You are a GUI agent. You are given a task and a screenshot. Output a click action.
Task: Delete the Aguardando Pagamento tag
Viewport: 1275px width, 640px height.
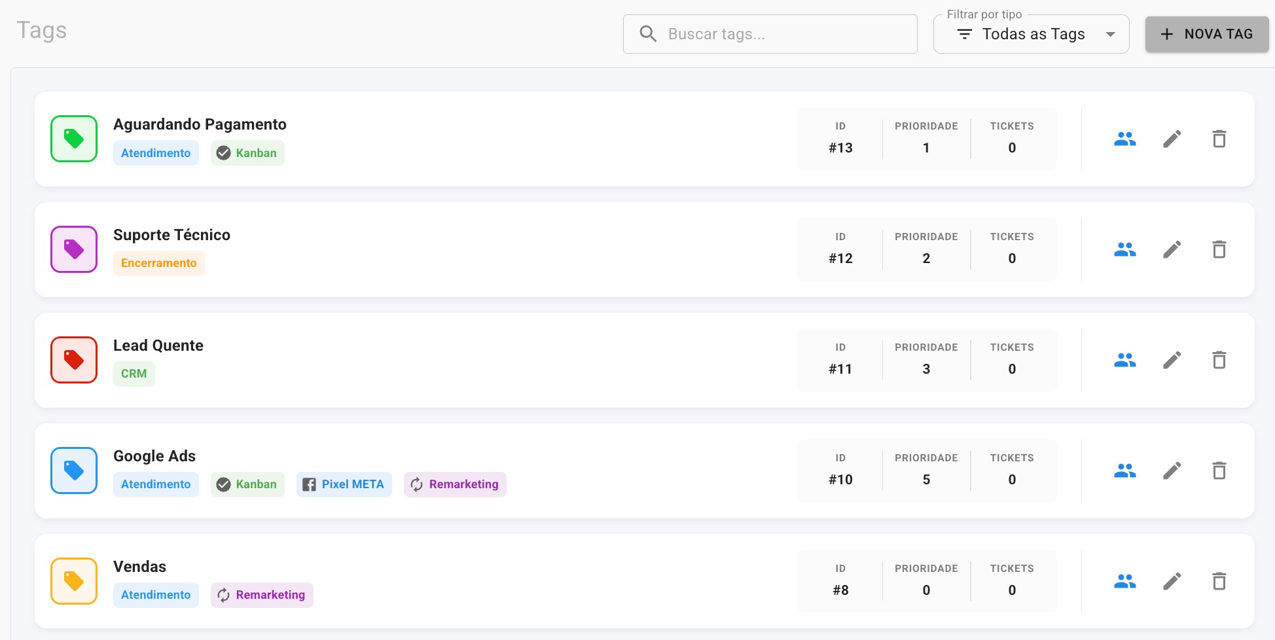click(x=1219, y=139)
